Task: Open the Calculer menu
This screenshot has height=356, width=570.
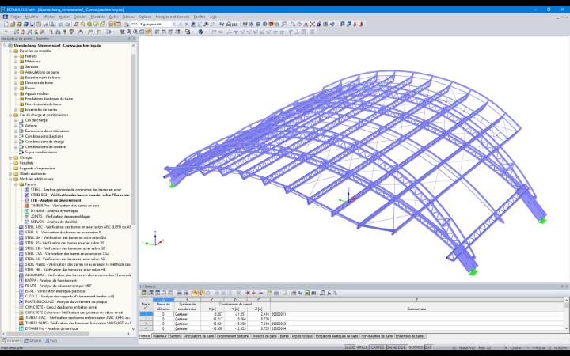Action: pyautogui.click(x=80, y=17)
